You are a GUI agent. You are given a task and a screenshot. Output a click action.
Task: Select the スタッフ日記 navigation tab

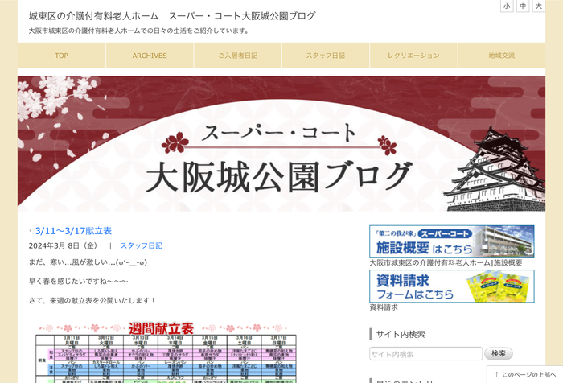[326, 56]
